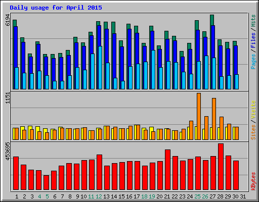259x202 pixels.
Task: Click the 'Files' legend label
Action: (253, 40)
